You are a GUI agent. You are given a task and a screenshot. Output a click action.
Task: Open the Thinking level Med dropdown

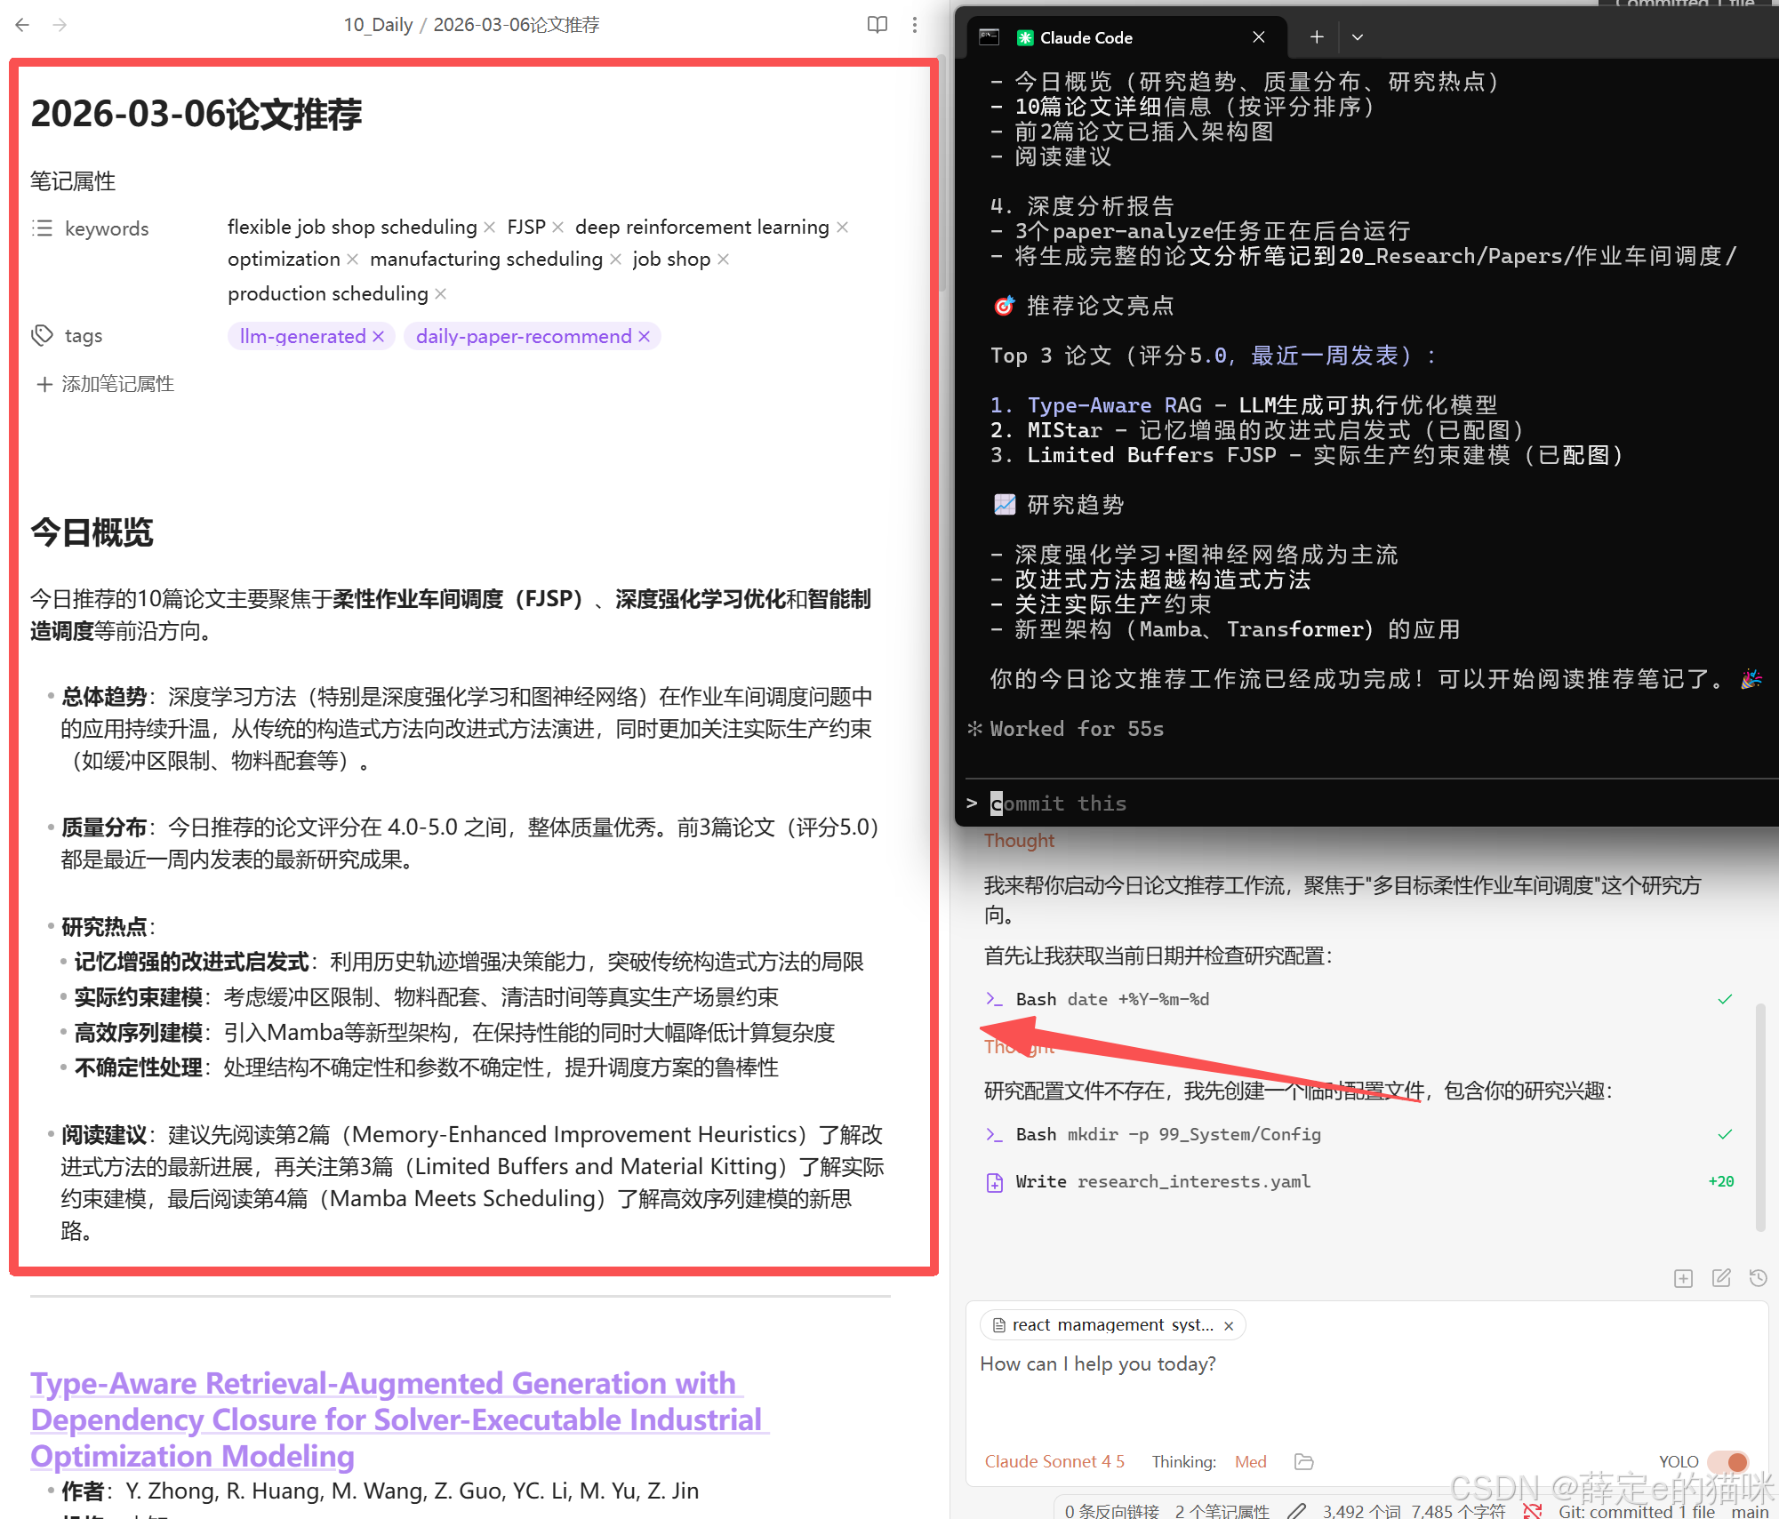(1250, 1461)
